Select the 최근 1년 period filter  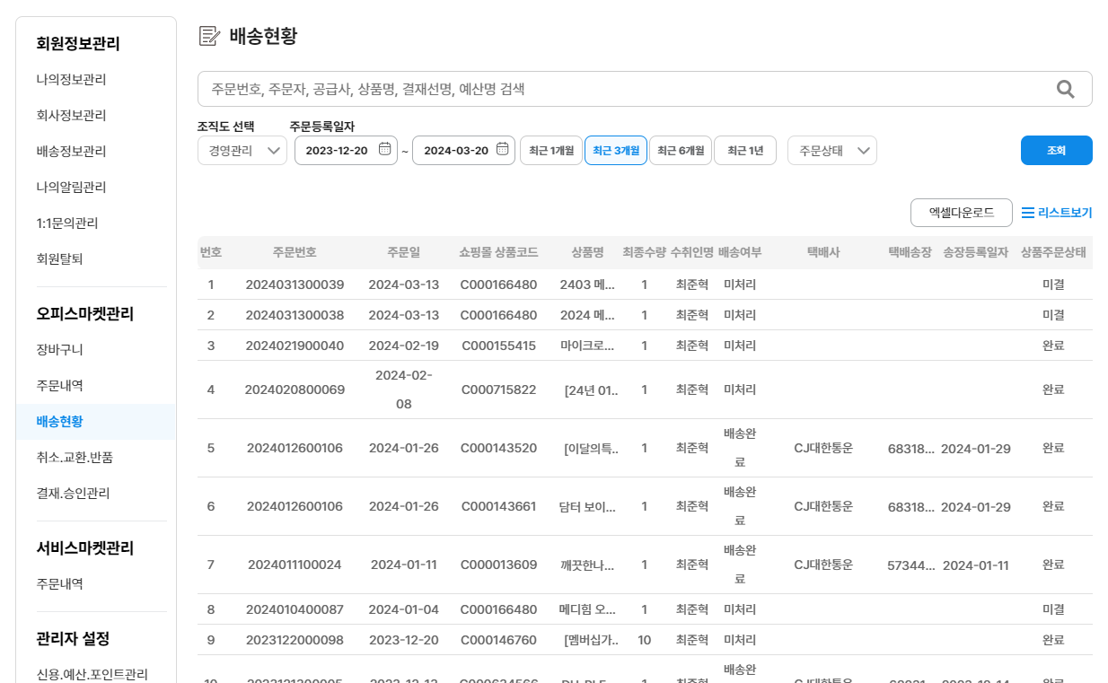point(744,151)
